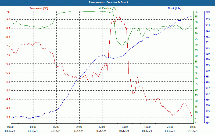Click temperature axis value '7,5'
Viewport: 215px width, 134px height.
[x=8, y=46]
